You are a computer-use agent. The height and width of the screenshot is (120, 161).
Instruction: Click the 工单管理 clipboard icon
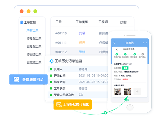pos(22,22)
